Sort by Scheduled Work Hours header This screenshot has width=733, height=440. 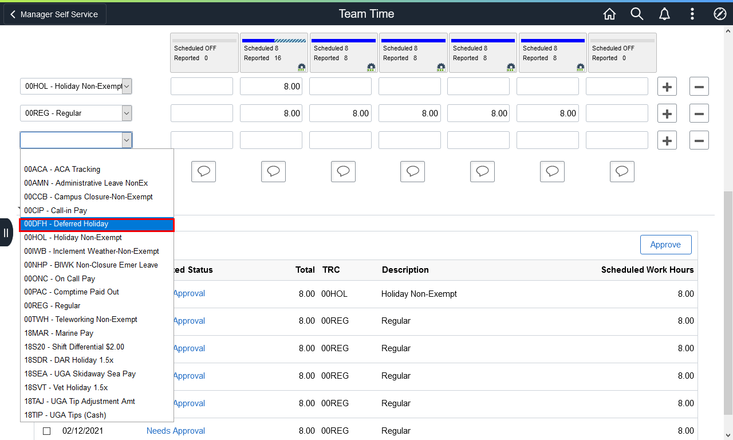pyautogui.click(x=648, y=270)
